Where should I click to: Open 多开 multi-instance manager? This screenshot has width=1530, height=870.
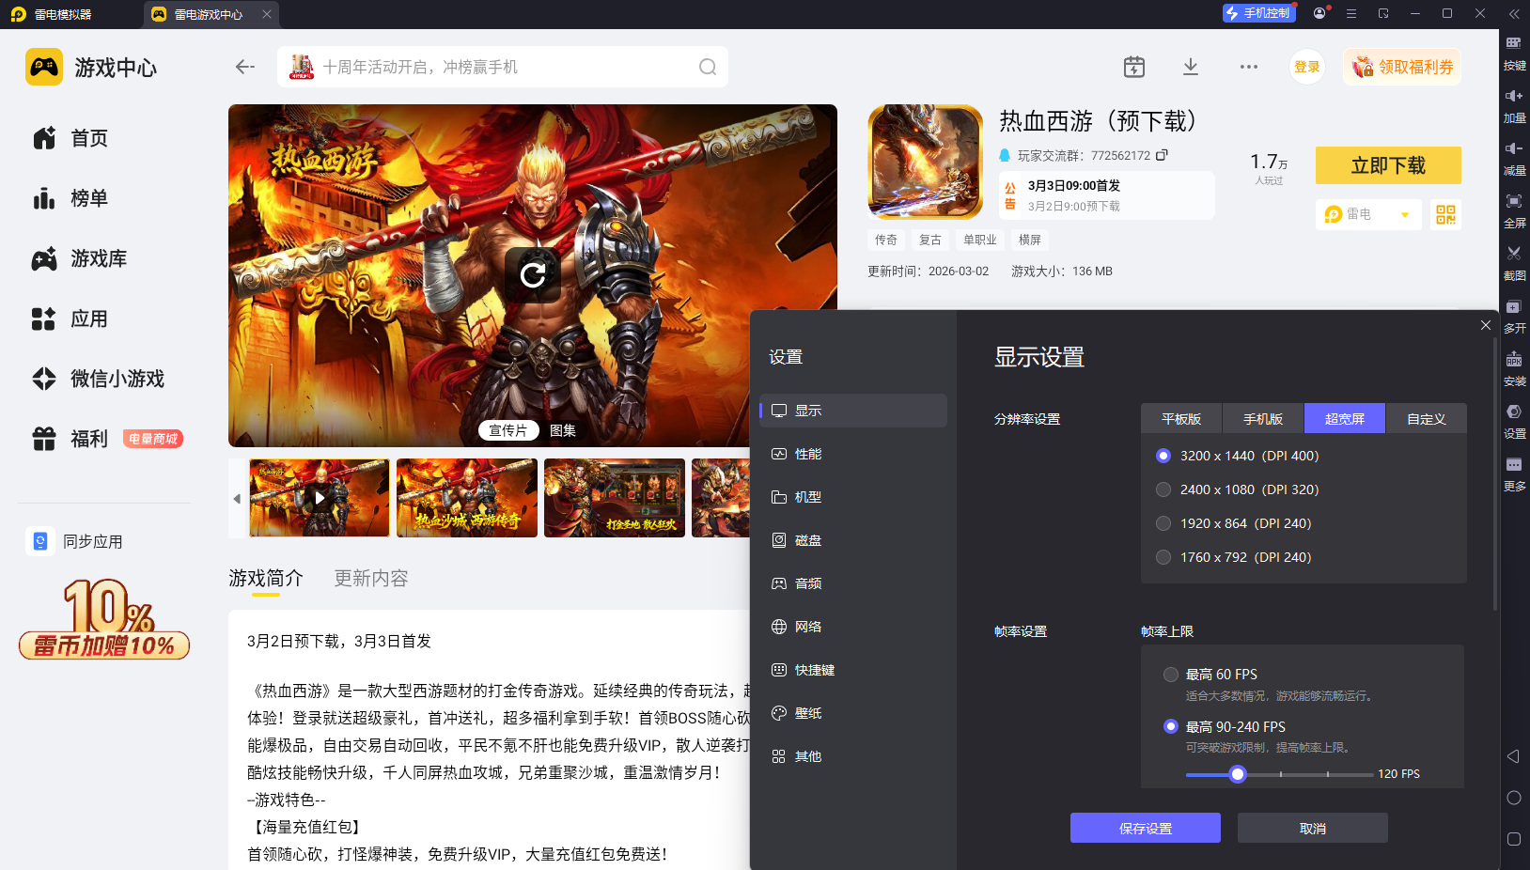tap(1514, 317)
